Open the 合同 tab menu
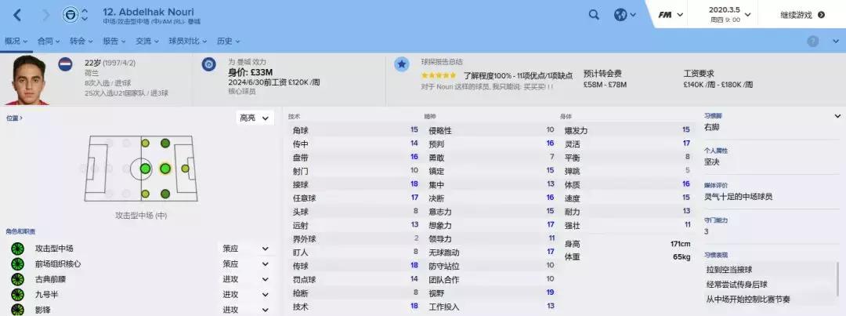 (x=49, y=41)
